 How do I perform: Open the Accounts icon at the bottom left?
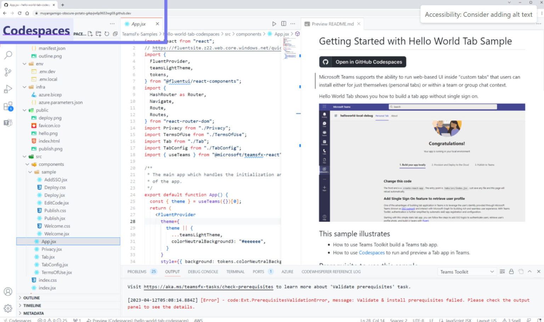tap(8, 292)
